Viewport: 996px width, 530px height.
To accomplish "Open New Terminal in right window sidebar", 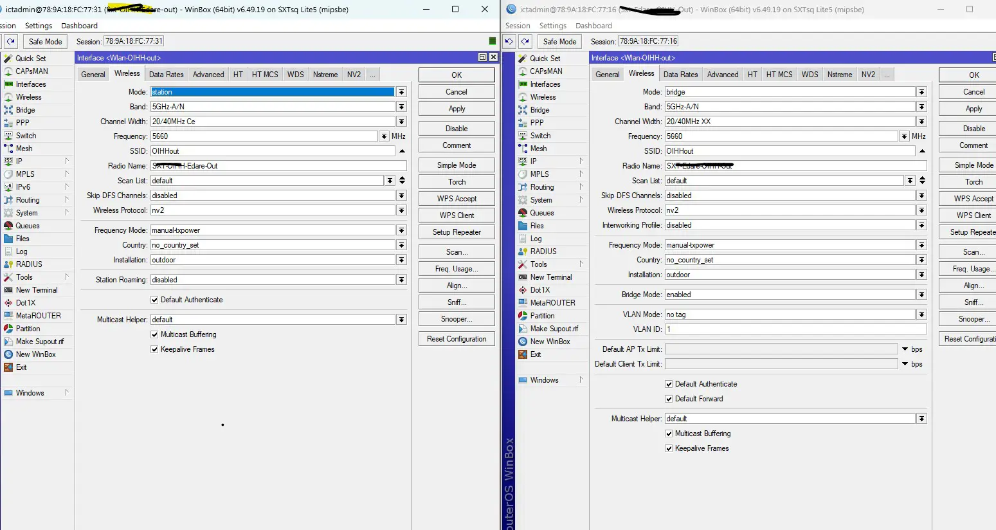I will (x=550, y=277).
